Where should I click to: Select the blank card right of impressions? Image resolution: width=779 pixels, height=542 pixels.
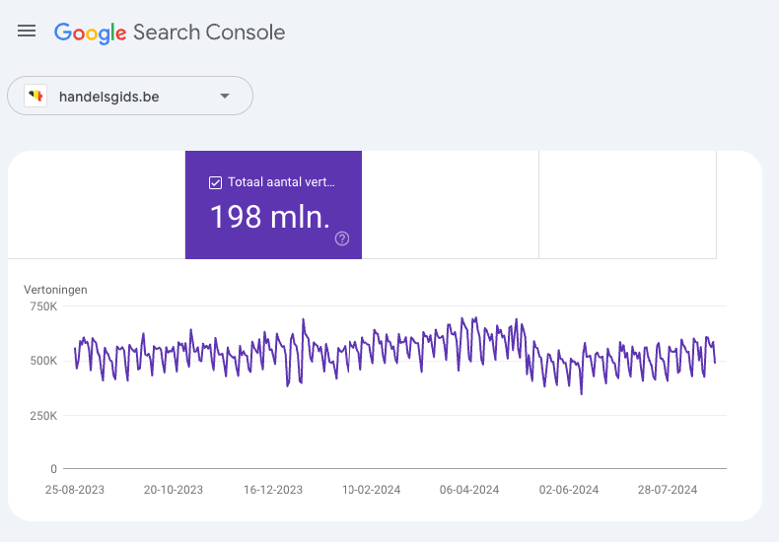[450, 205]
